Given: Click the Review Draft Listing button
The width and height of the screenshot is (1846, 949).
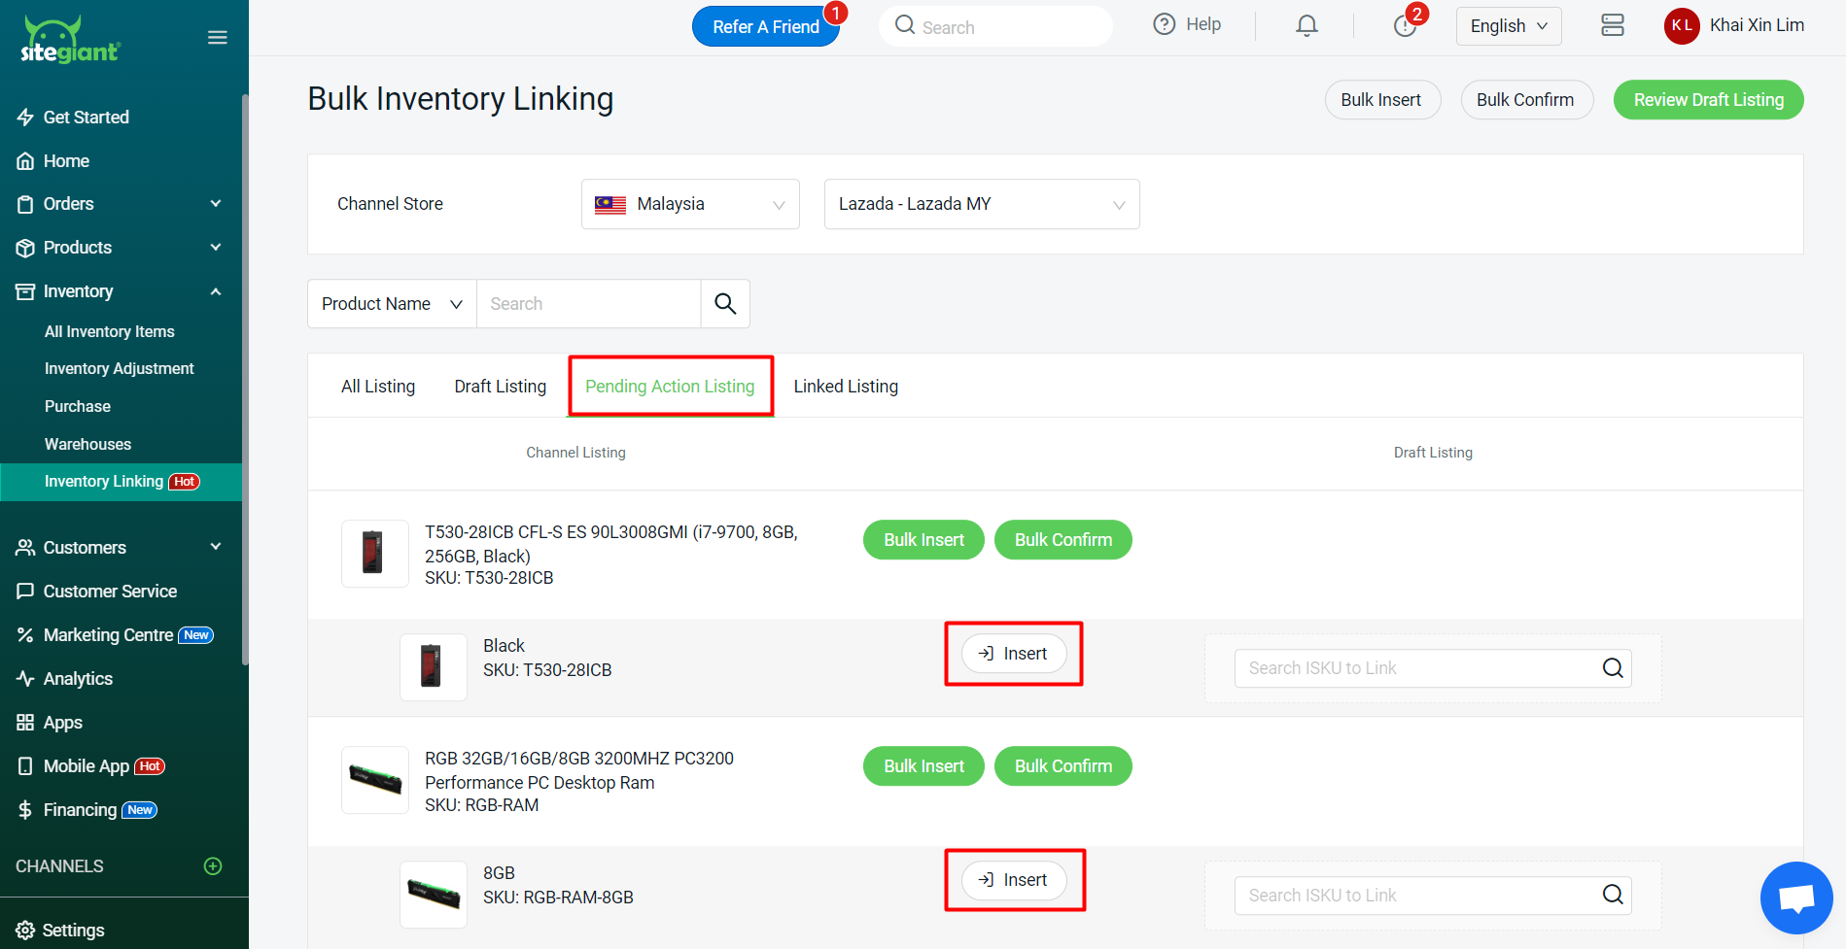Looking at the screenshot, I should pyautogui.click(x=1708, y=100).
